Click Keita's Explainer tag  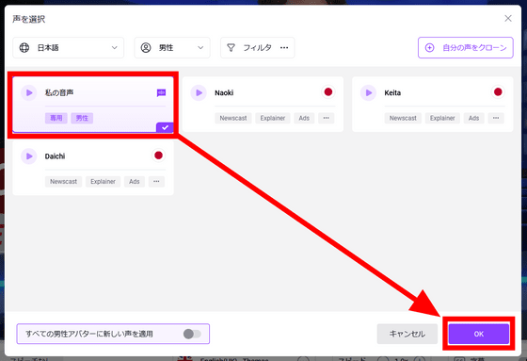442,118
